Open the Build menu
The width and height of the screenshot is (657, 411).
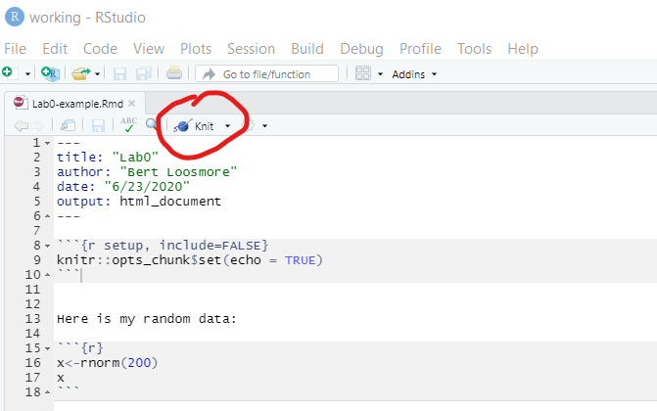click(307, 49)
